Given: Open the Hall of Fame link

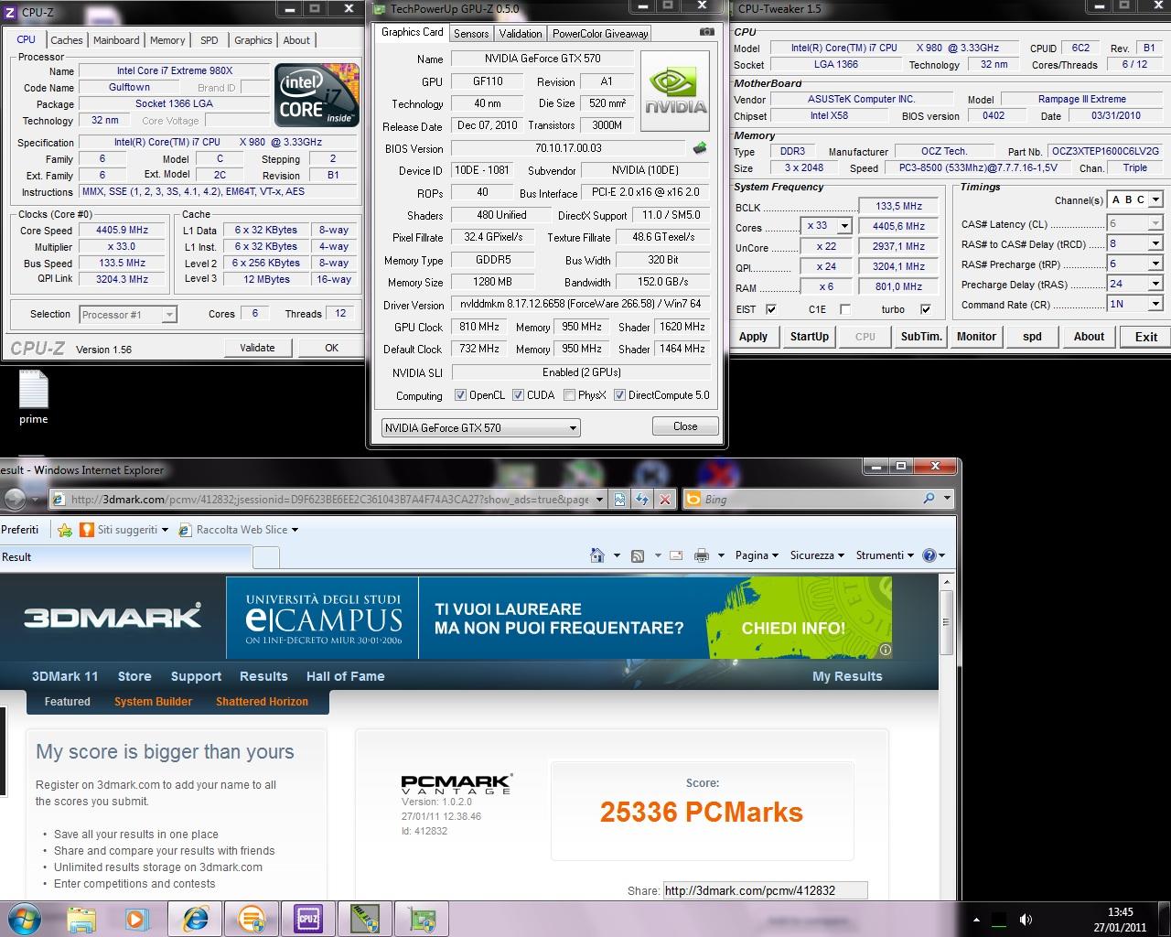Looking at the screenshot, I should (345, 676).
